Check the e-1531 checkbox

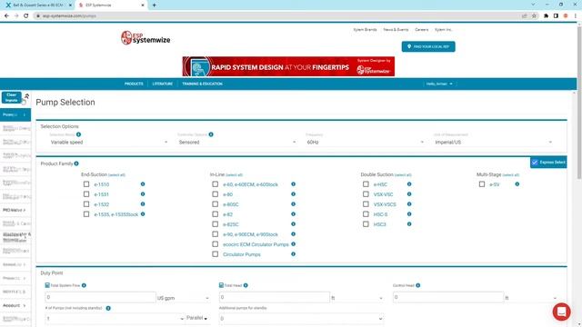(86, 194)
